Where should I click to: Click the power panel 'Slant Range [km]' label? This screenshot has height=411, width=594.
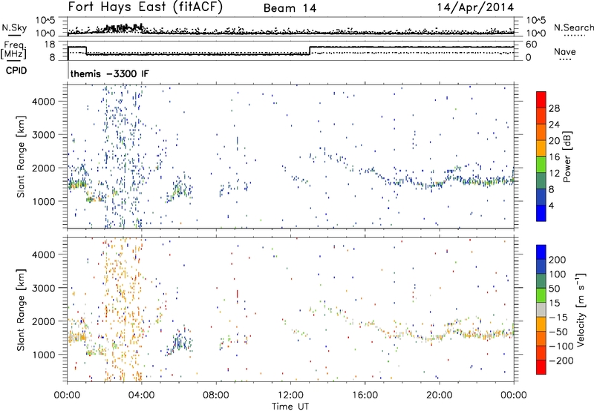click(21, 157)
